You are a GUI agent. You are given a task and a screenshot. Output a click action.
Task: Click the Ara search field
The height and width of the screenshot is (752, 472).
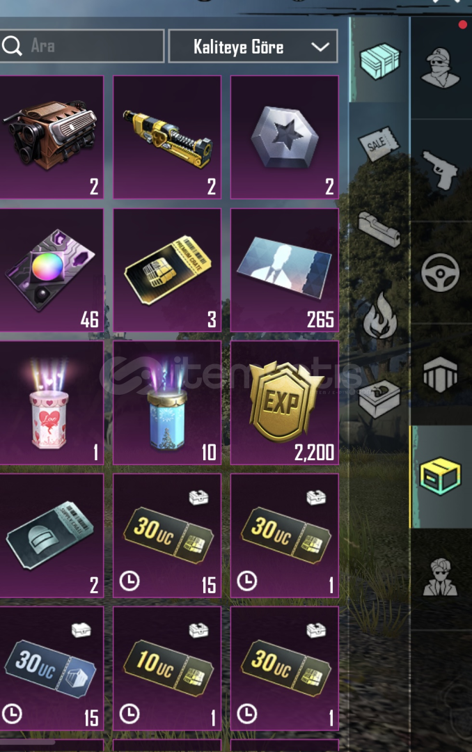[x=81, y=46]
